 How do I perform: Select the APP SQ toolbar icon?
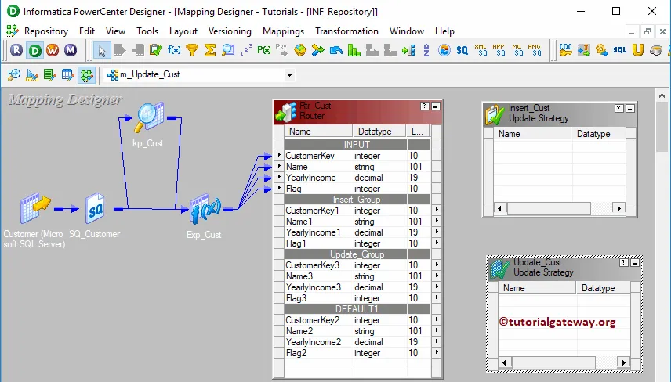(x=499, y=50)
